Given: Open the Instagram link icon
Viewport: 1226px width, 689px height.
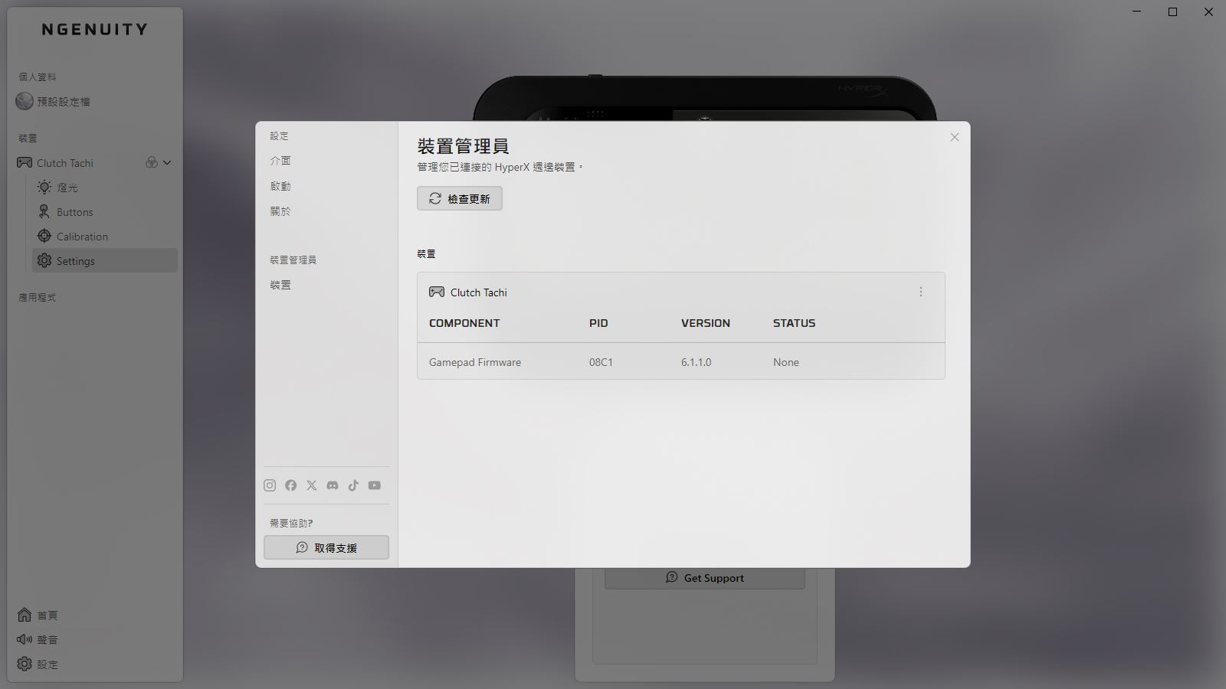Looking at the screenshot, I should 270,485.
